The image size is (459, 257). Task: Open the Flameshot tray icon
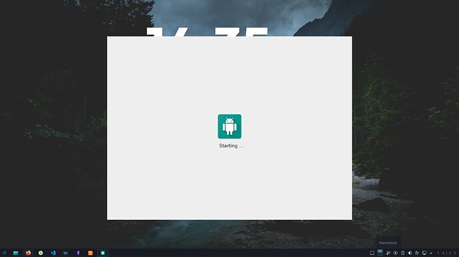(x=388, y=253)
